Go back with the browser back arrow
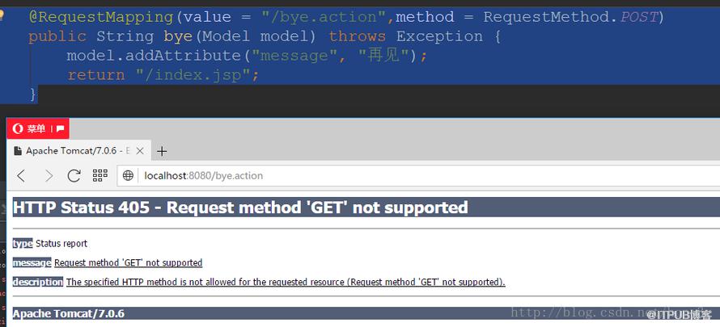This screenshot has height=327, width=720. pyautogui.click(x=21, y=175)
